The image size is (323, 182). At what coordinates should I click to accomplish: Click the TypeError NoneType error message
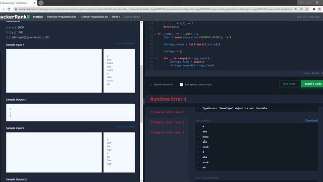(235, 108)
